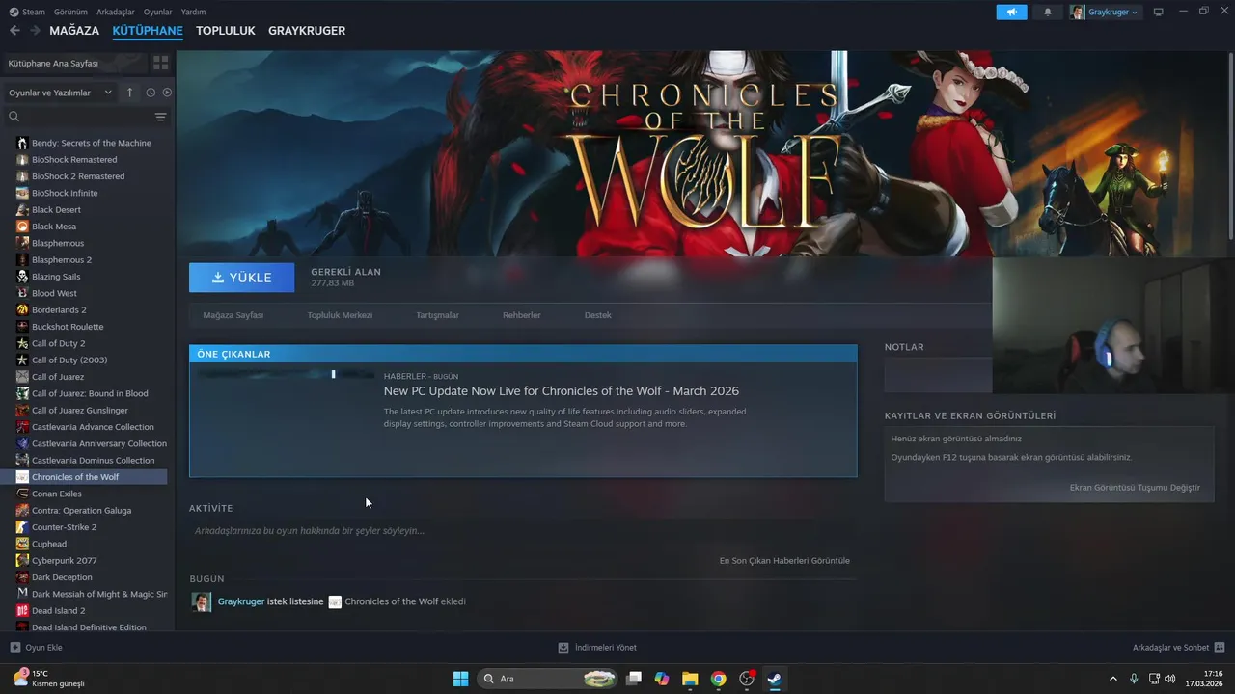This screenshot has height=694, width=1235.
Task: Open the GRAYKRUGER profile tab
Action: click(x=307, y=31)
